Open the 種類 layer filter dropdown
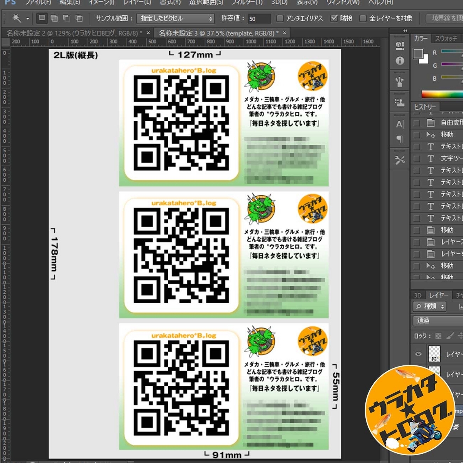Screen dimensions: 463x463 point(430,306)
